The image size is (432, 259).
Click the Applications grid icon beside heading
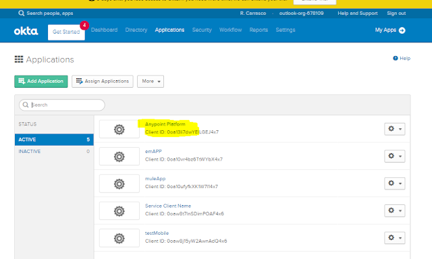click(x=19, y=59)
